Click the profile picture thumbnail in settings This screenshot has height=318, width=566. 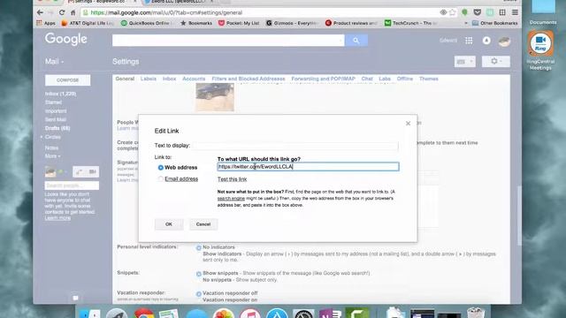pos(215,96)
